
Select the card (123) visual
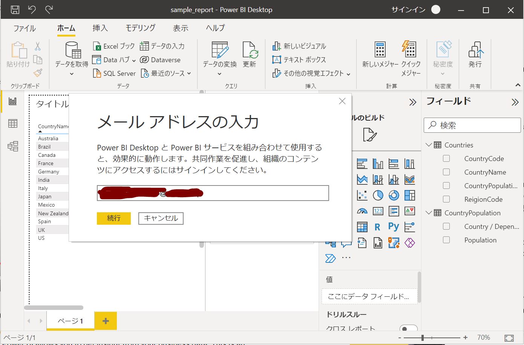tap(378, 211)
